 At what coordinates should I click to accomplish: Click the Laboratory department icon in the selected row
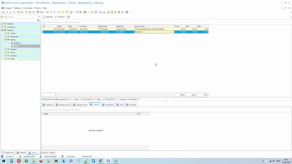[x=99, y=32]
